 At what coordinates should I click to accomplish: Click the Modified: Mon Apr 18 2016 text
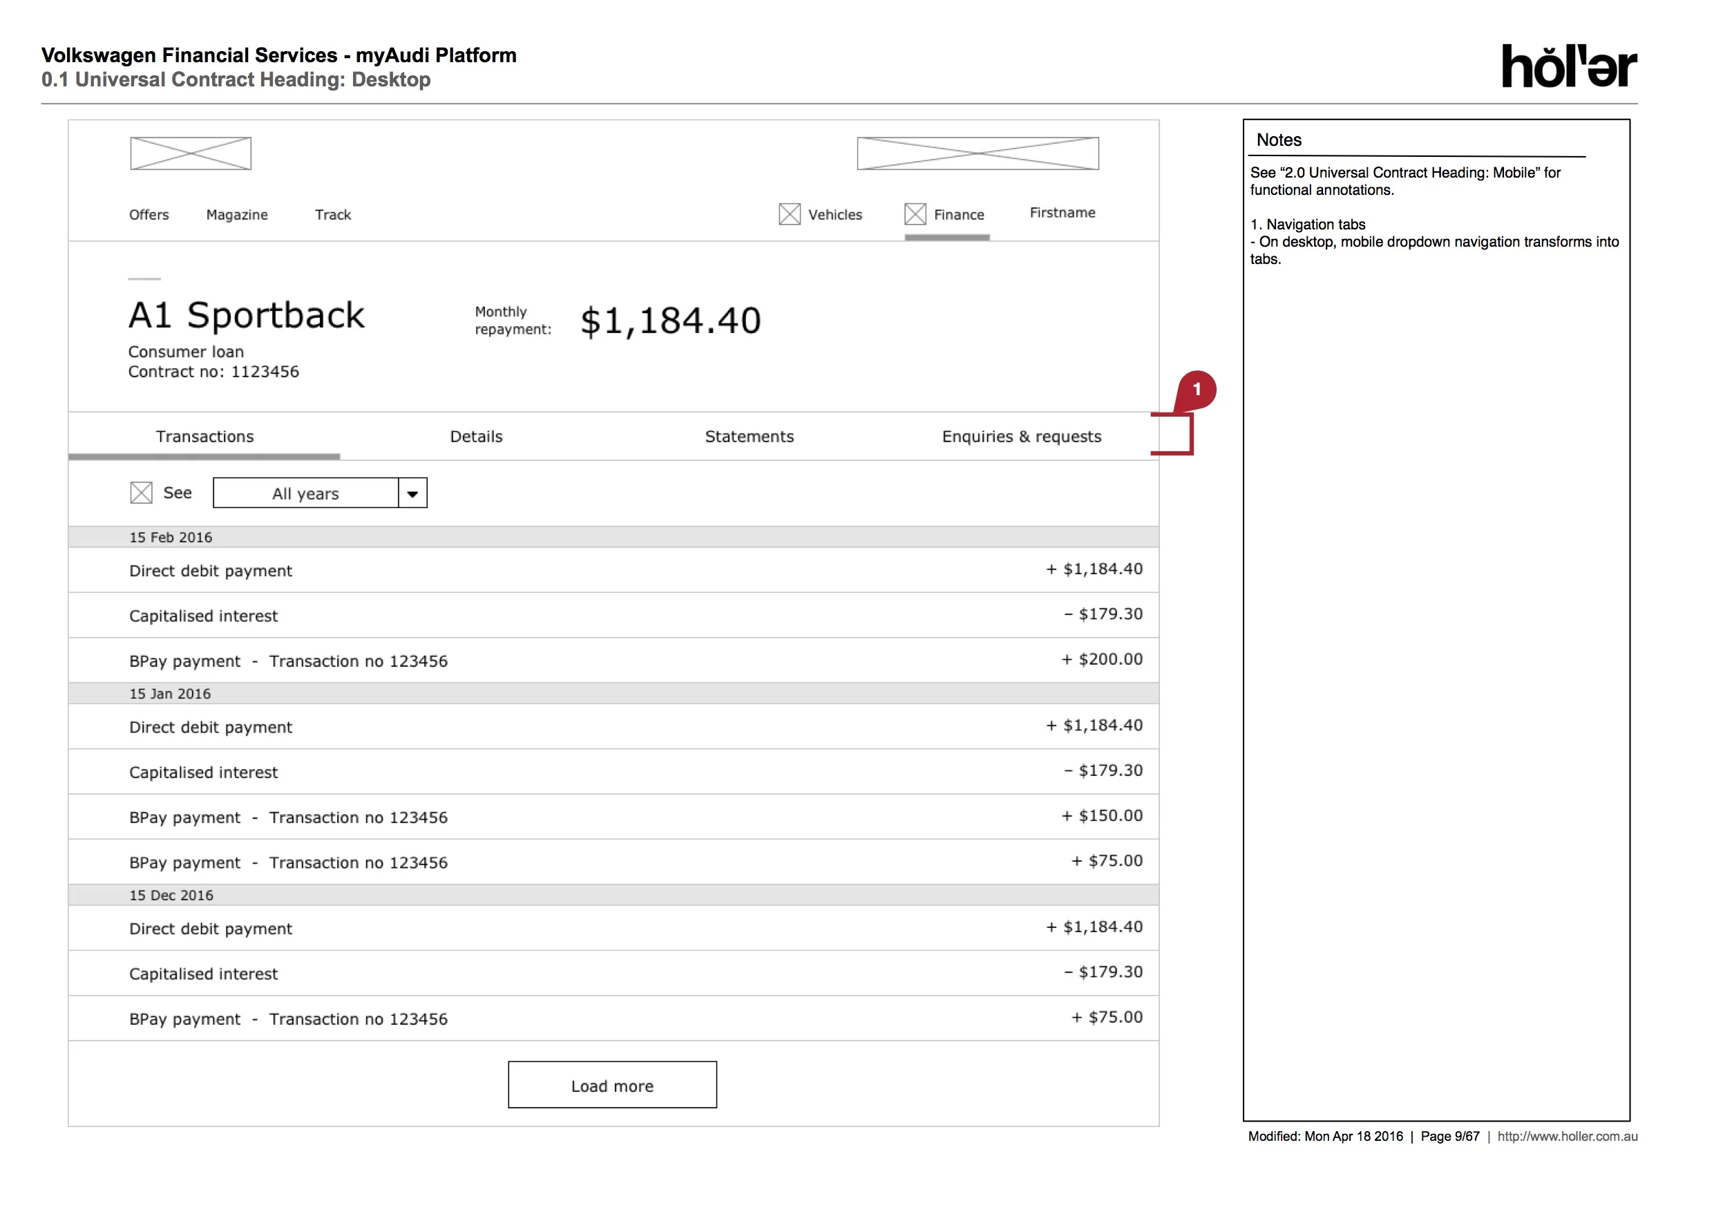pos(1325,1136)
